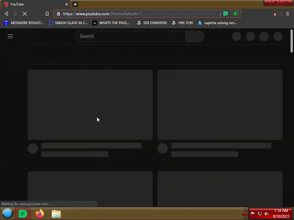Open a new tab with the plus button
294x220 pixels.
point(75,4)
